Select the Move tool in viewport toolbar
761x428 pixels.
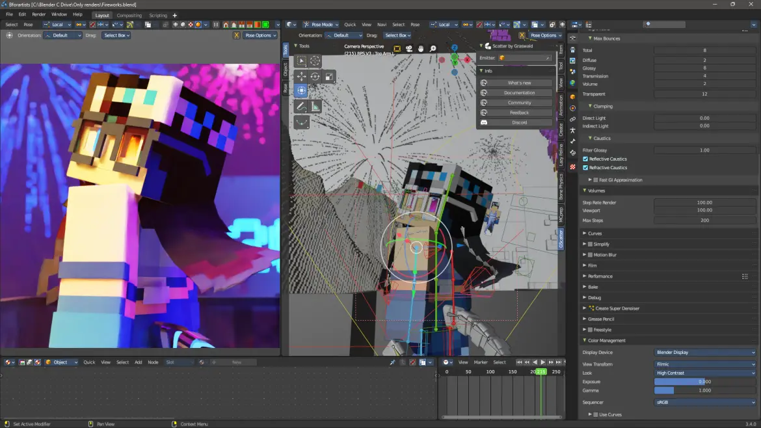[x=301, y=77]
